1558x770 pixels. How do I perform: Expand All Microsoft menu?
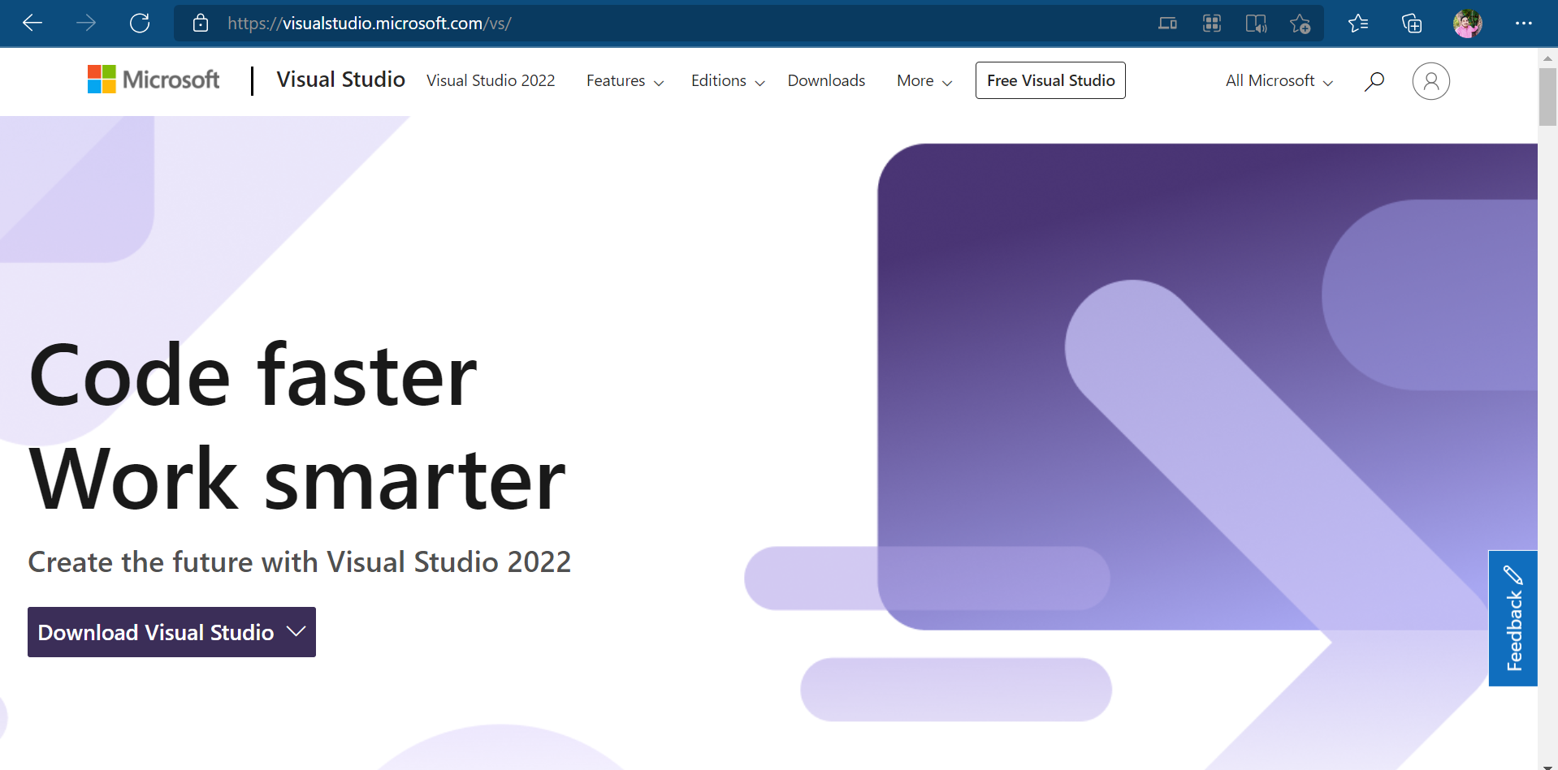click(x=1279, y=80)
